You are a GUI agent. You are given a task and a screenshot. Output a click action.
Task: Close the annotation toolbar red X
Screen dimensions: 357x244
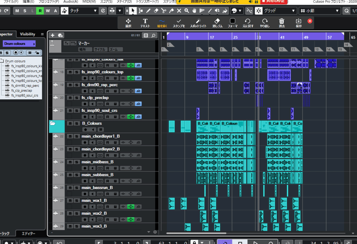tap(310, 21)
